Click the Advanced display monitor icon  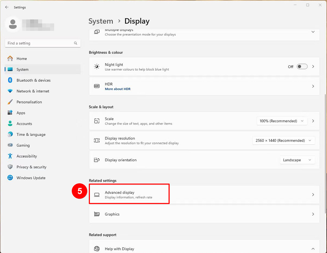pyautogui.click(x=97, y=195)
